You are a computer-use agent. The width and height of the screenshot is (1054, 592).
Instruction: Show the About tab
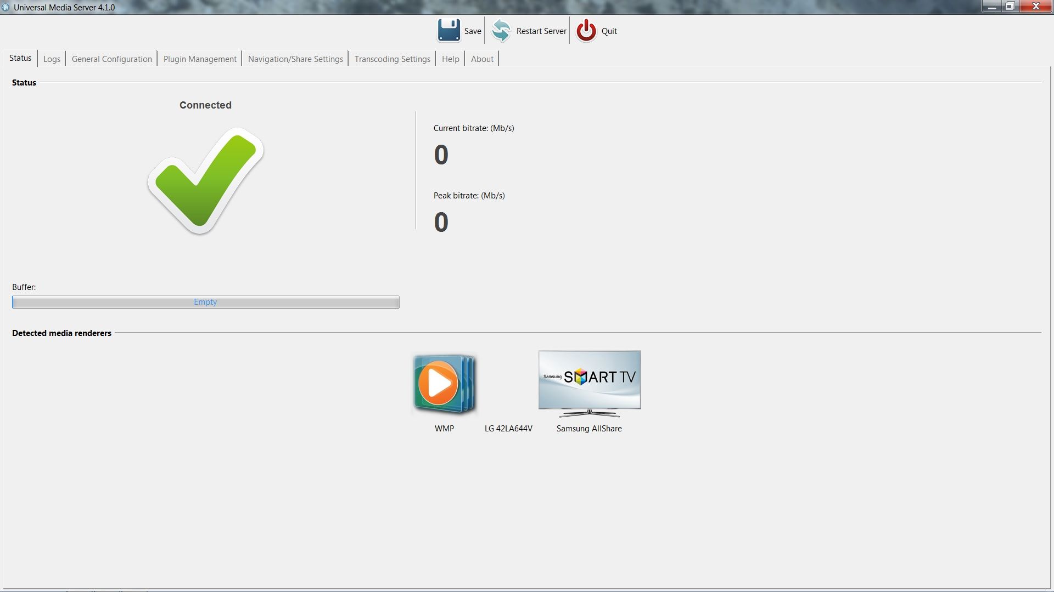pos(482,59)
